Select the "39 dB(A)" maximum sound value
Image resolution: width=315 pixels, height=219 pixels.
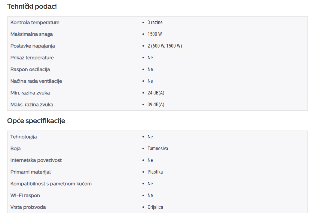156,105
